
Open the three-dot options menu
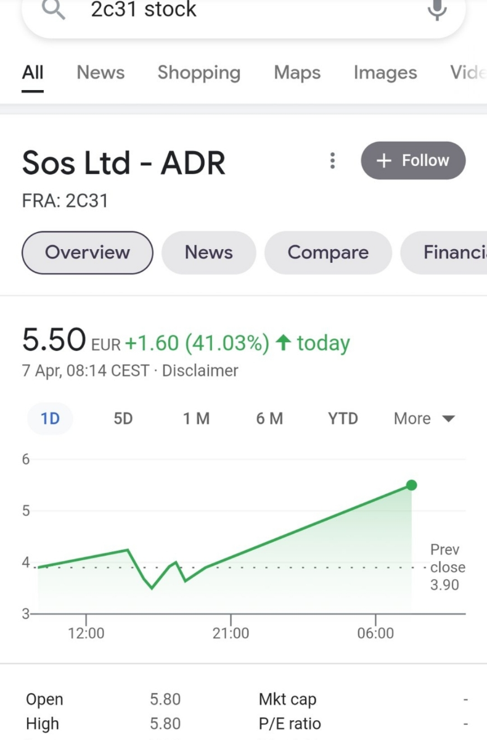[x=332, y=161]
